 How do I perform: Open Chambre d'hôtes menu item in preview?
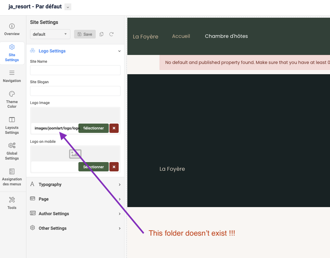coord(226,36)
